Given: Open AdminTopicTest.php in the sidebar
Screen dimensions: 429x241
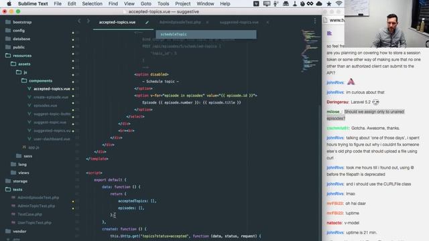Looking at the screenshot, I should click(36, 206).
